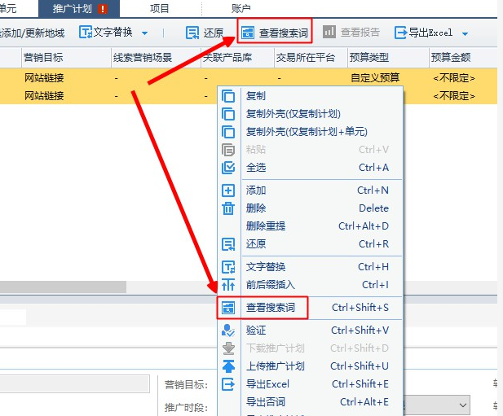503x416 pixels.
Task: Click the 线索营销场景 column header
Action: pyautogui.click(x=156, y=58)
